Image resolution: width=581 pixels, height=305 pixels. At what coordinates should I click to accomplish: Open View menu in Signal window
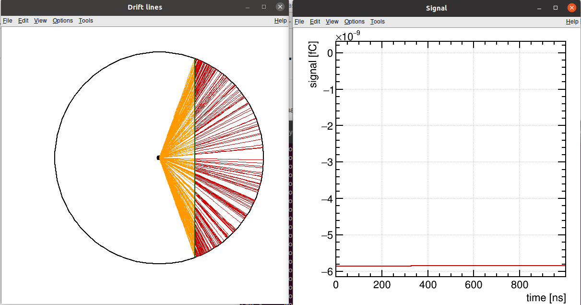click(x=332, y=22)
